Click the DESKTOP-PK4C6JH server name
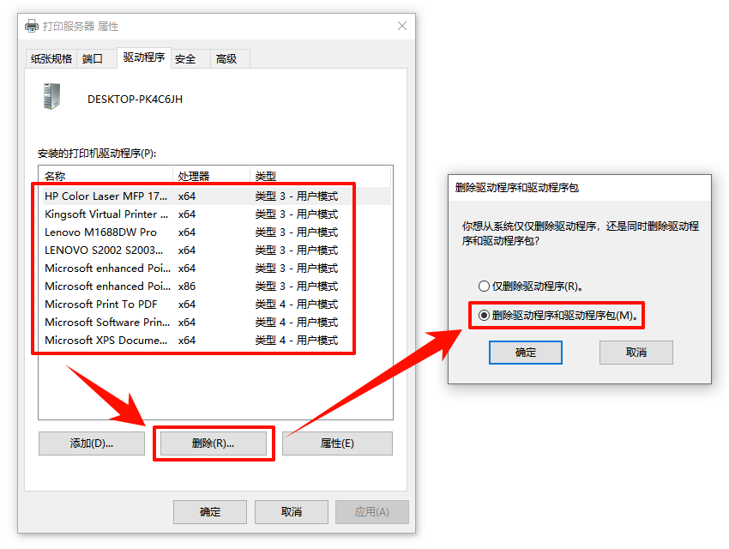 click(x=135, y=99)
